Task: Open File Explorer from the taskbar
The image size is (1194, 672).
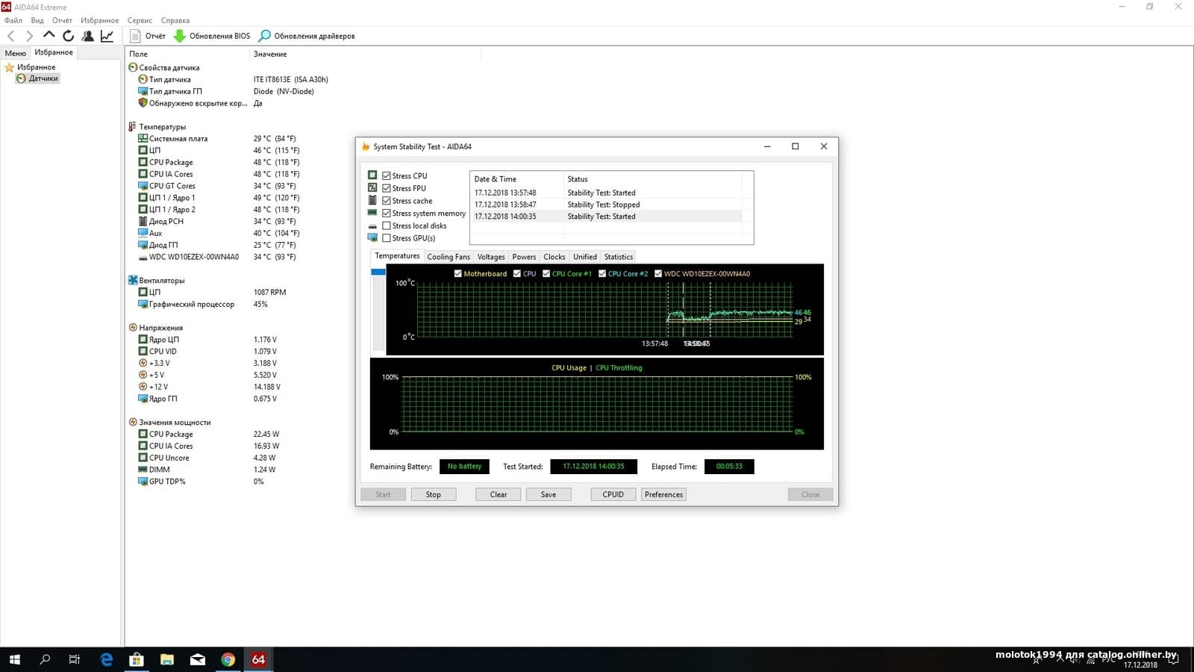Action: coord(167,659)
